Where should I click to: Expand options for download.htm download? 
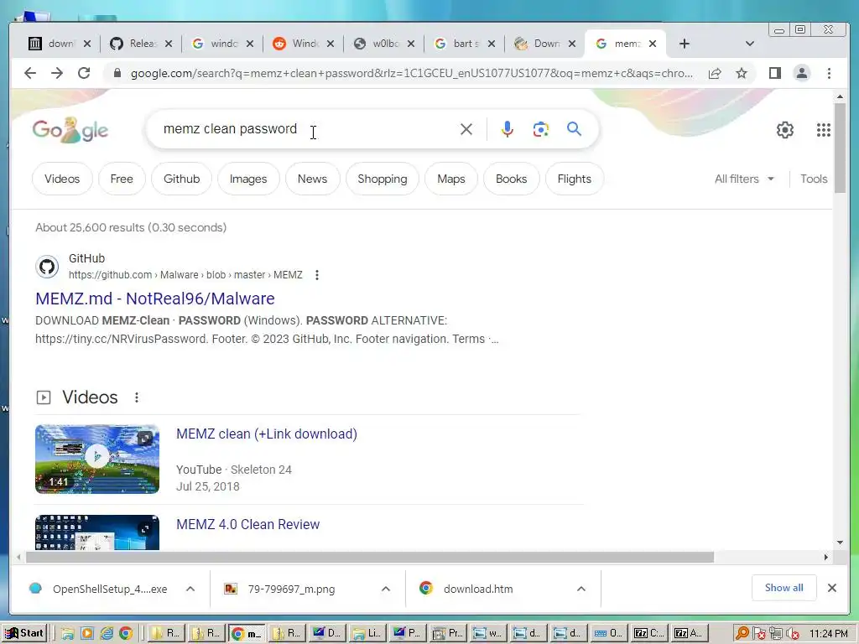(x=581, y=589)
